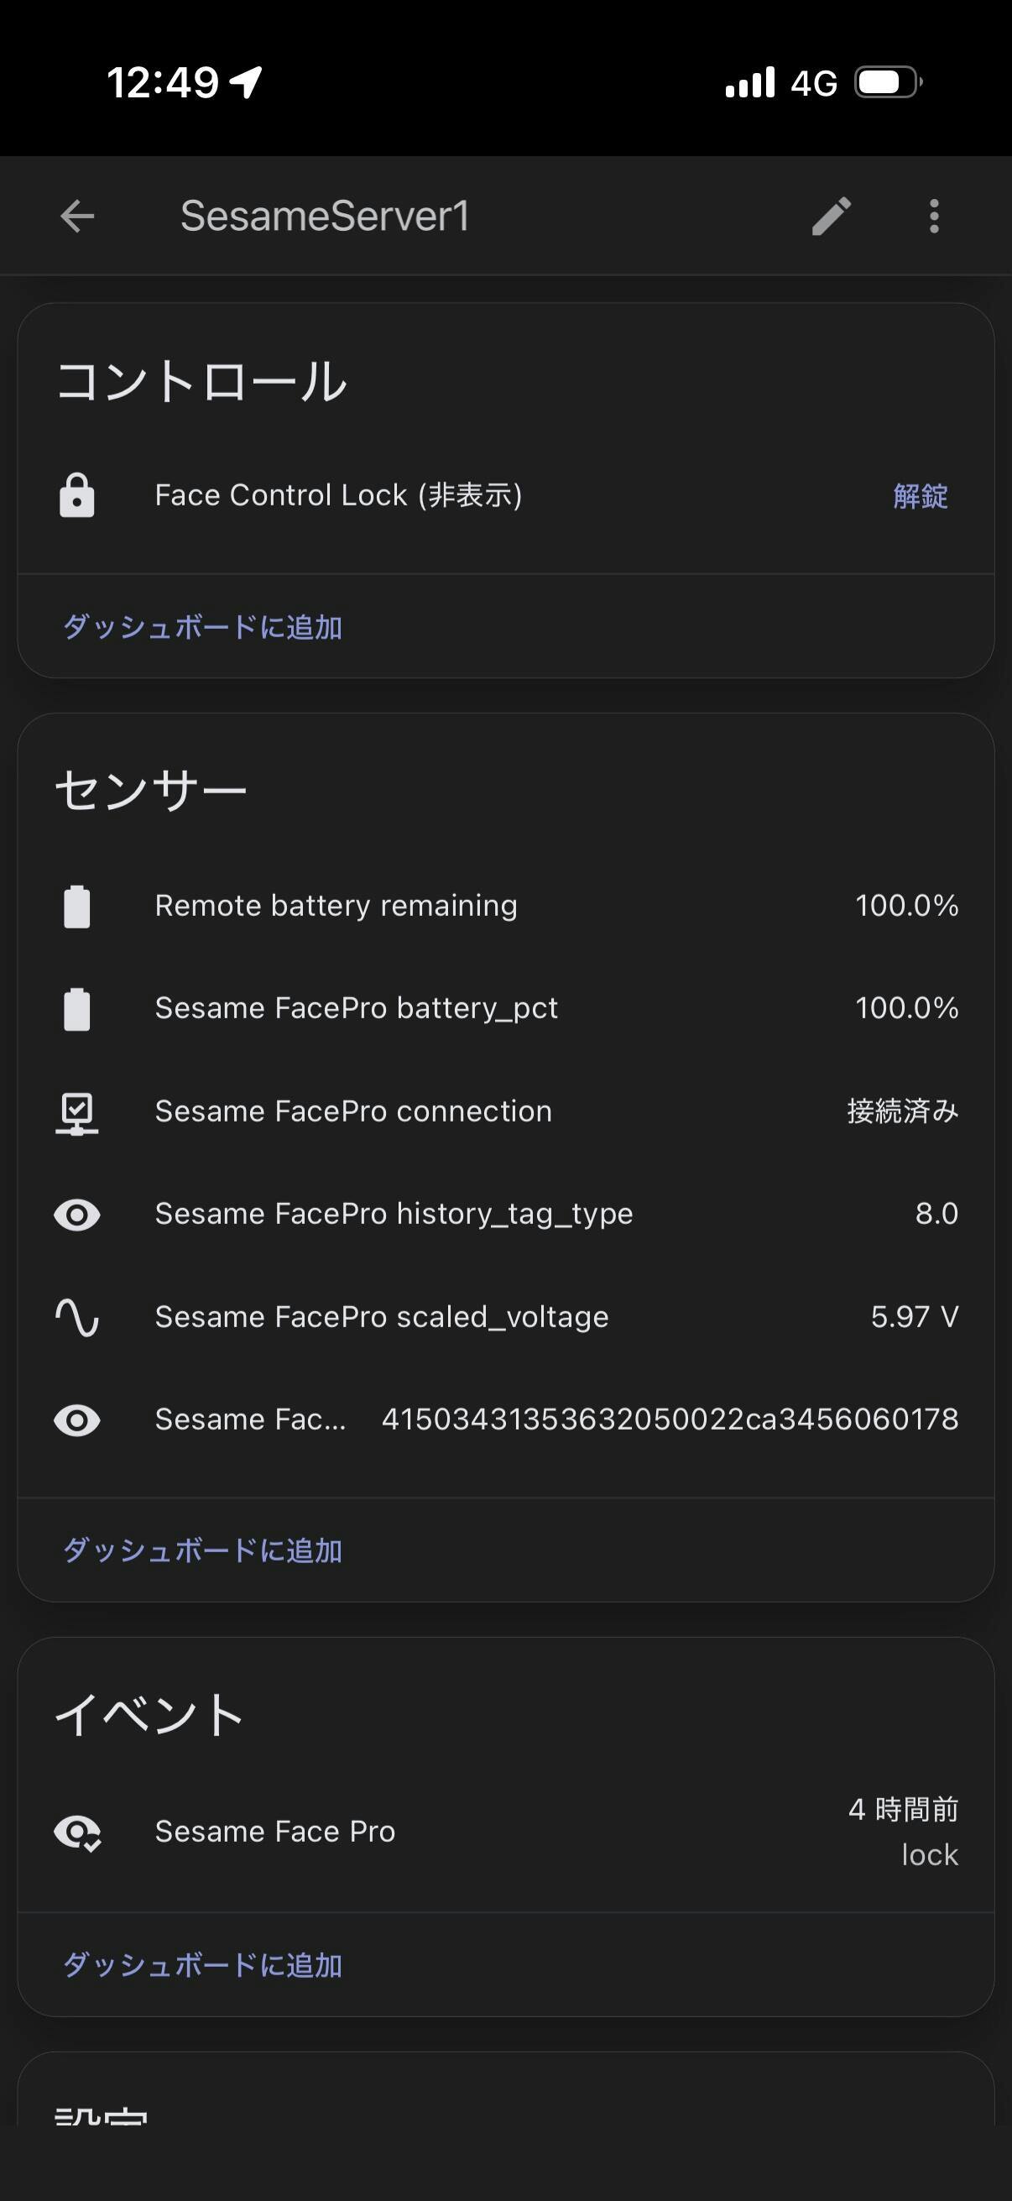Open the Sesame FacePro scaled_voltage entry
The height and width of the screenshot is (2201, 1012).
click(x=381, y=1318)
